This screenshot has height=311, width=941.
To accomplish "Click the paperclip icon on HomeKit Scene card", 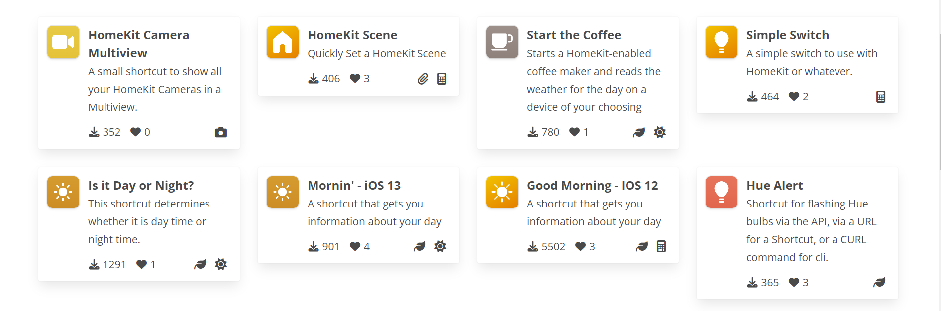I will click(423, 78).
